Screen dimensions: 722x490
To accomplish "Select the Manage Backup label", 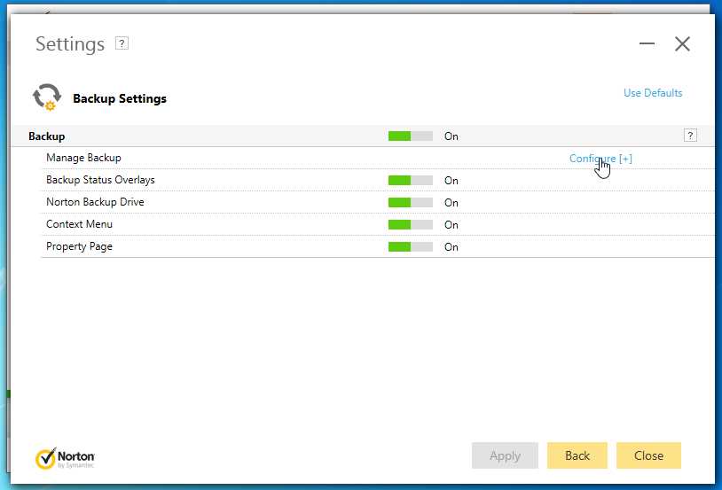I will point(83,158).
